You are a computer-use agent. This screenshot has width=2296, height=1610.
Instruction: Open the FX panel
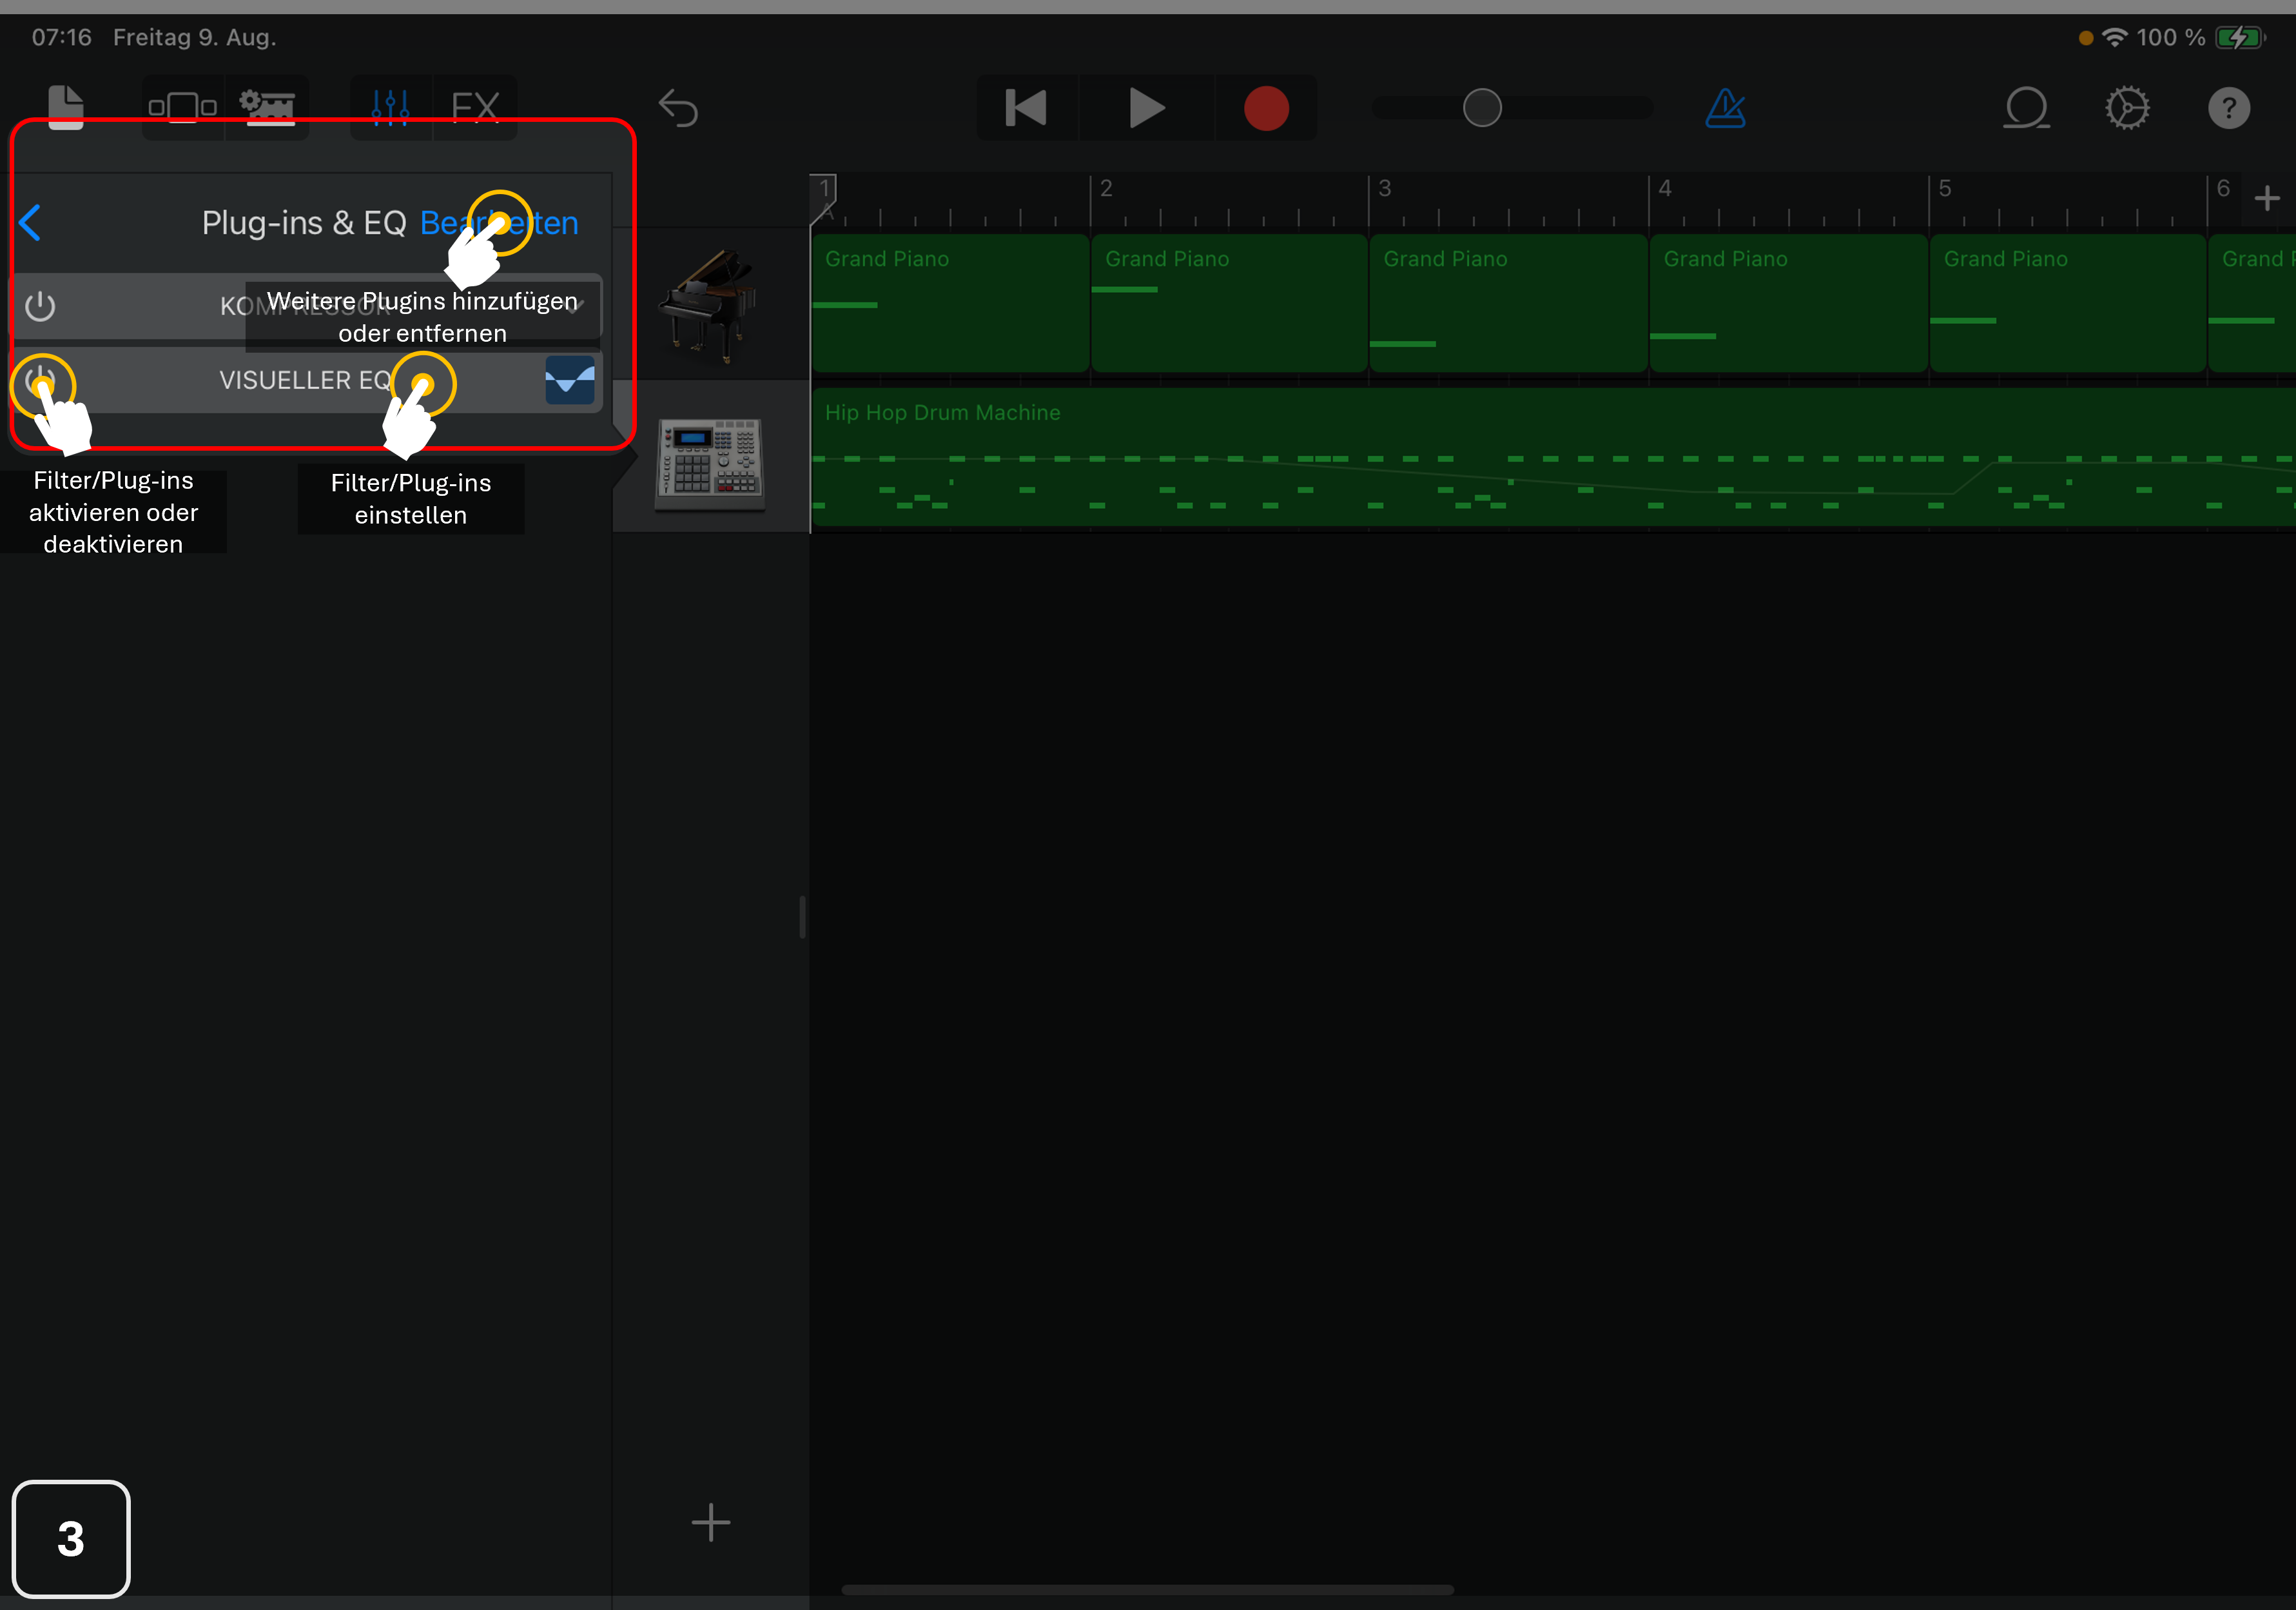(x=475, y=107)
